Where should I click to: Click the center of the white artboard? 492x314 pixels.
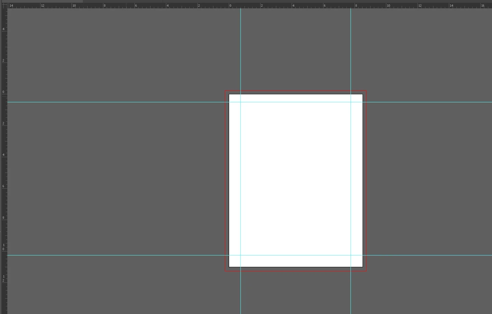(296, 181)
